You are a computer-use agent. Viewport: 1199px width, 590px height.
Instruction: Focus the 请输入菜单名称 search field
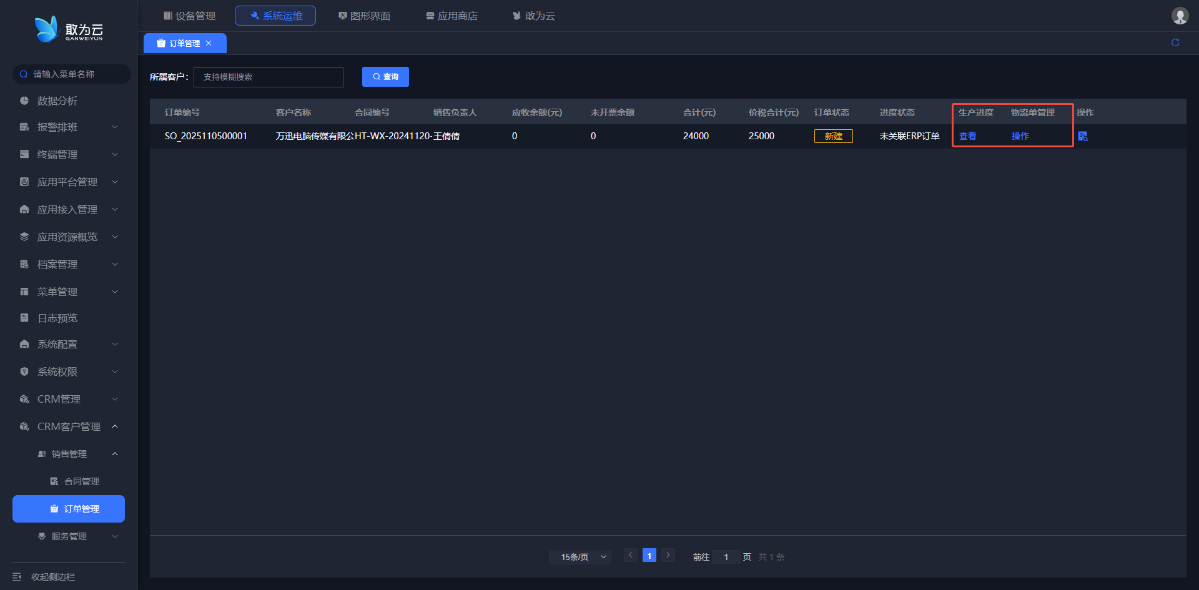pyautogui.click(x=72, y=74)
